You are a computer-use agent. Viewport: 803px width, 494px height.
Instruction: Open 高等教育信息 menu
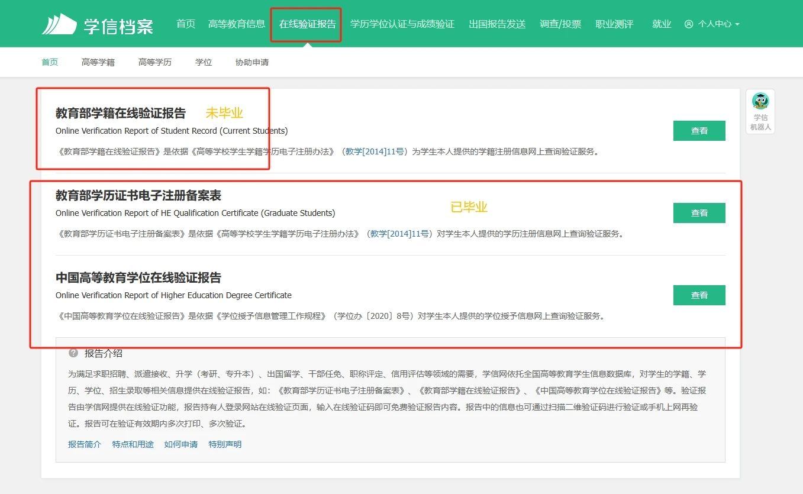(x=237, y=24)
